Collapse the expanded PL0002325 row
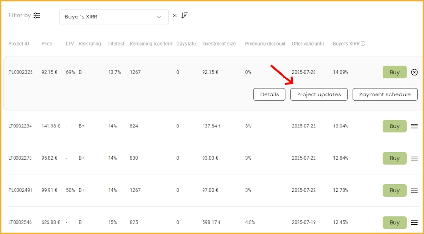 (x=414, y=72)
